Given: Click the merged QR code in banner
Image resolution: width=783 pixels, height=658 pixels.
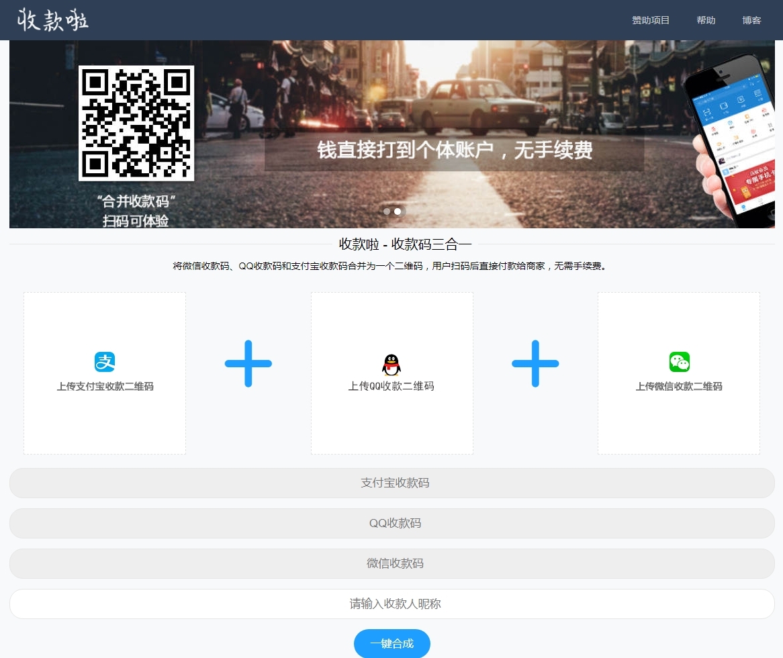Looking at the screenshot, I should 136,123.
